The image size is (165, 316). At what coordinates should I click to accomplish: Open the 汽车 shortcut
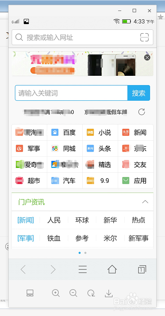pos(65,181)
